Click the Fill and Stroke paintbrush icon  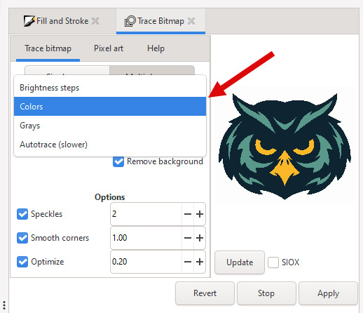(29, 21)
